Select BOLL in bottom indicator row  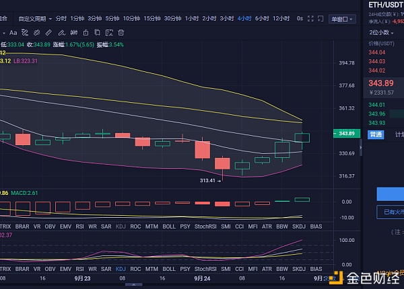pyautogui.click(x=169, y=269)
